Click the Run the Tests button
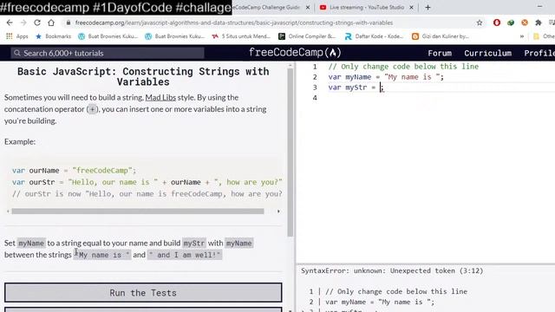The width and height of the screenshot is (555, 312). pos(143,293)
